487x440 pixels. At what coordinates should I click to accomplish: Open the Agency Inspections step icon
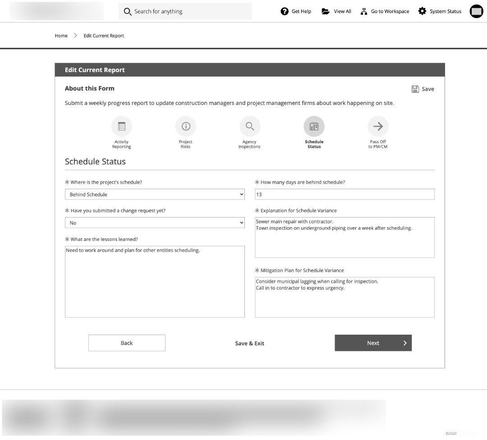coord(249,126)
